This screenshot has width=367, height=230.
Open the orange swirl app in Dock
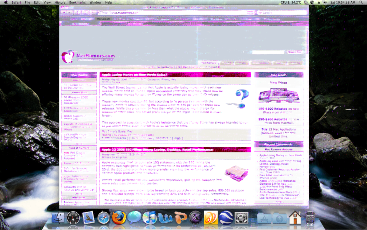pyautogui.click(x=211, y=218)
